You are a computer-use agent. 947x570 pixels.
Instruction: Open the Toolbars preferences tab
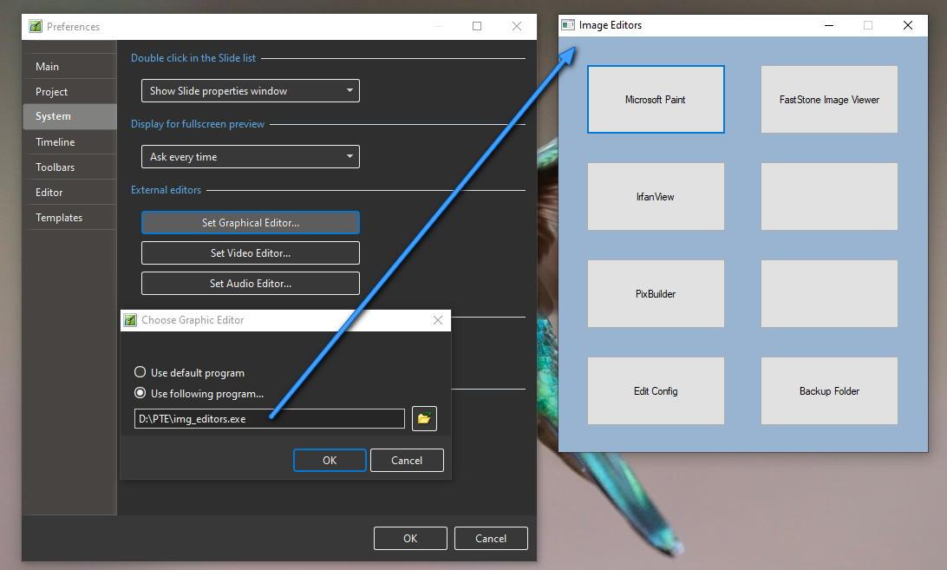pos(70,167)
